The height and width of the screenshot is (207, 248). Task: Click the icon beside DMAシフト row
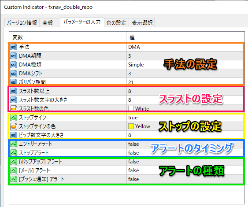click(x=14, y=74)
